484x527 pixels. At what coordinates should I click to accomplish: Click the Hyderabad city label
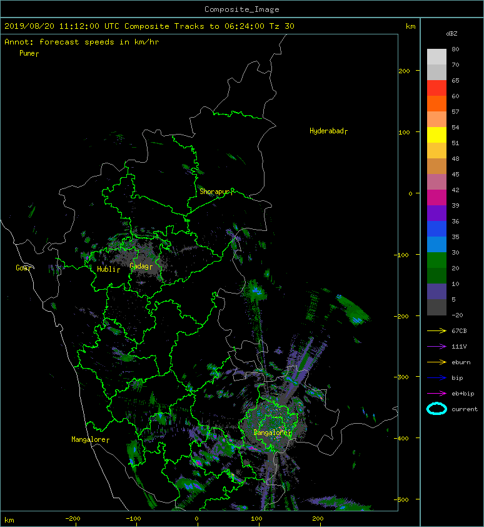(x=327, y=131)
